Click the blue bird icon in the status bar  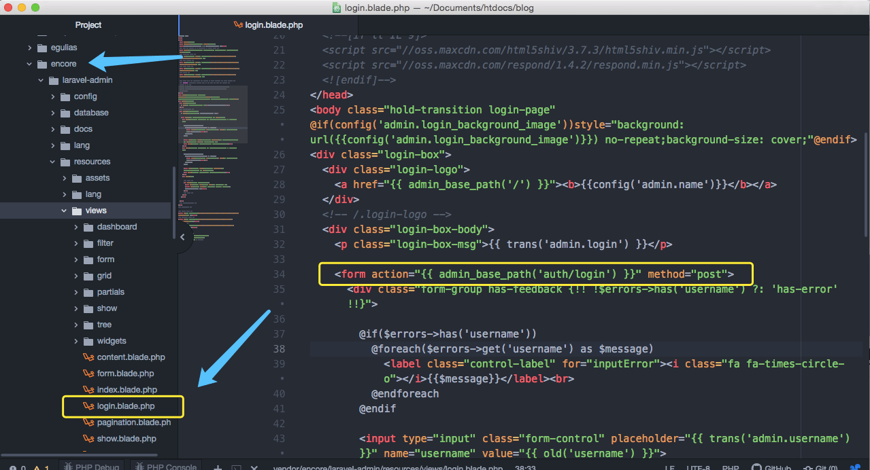855,467
